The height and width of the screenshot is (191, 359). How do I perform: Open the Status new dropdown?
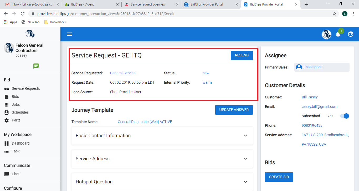[x=206, y=73]
